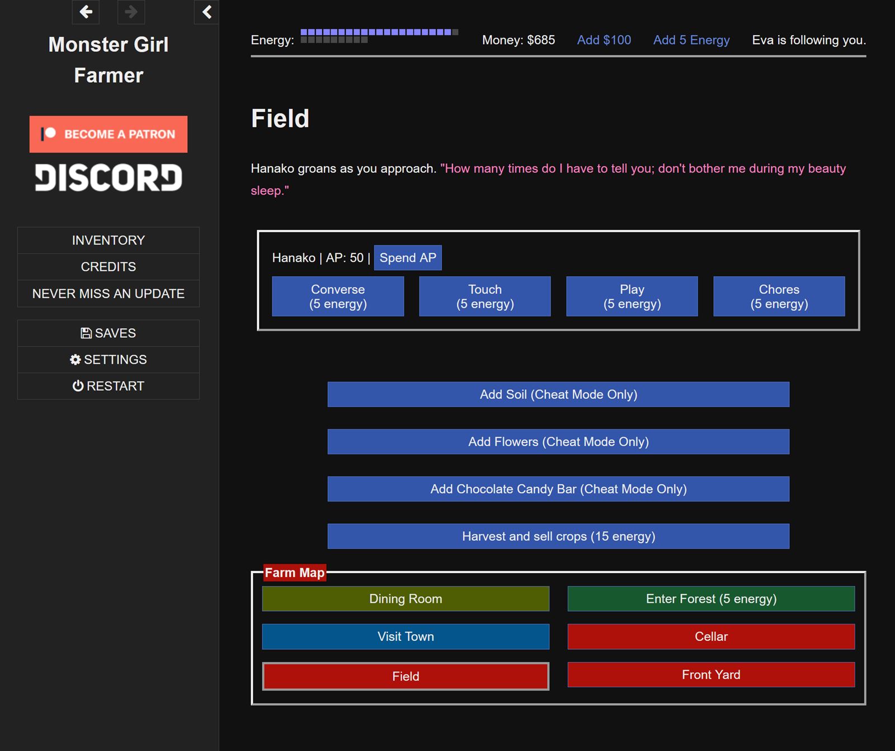Click the Add $100 link
Image resolution: width=895 pixels, height=751 pixels.
coord(604,40)
